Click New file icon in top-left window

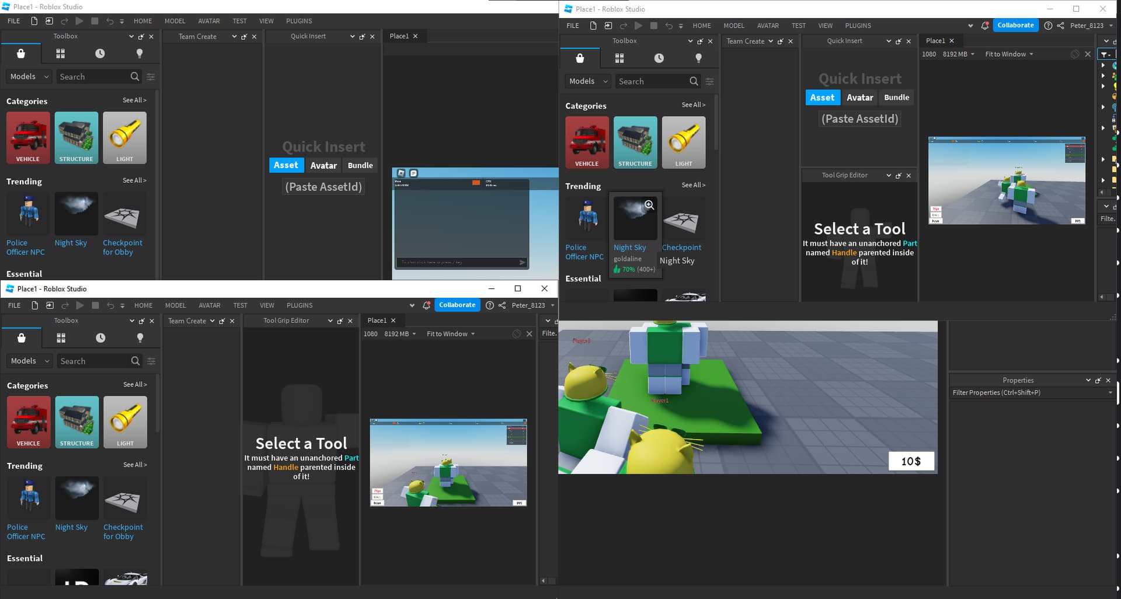click(34, 21)
